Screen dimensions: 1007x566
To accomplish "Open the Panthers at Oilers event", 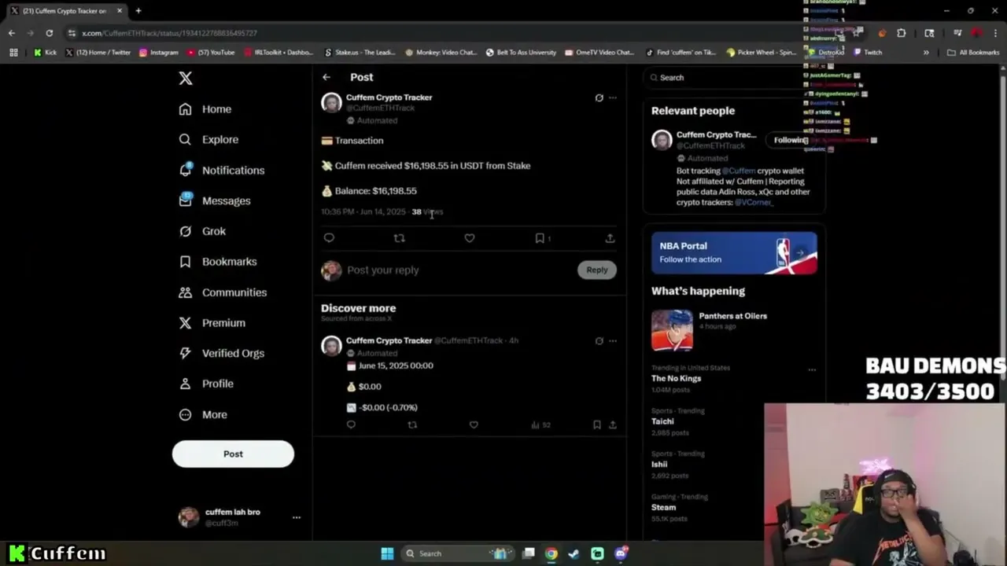I will [x=733, y=329].
